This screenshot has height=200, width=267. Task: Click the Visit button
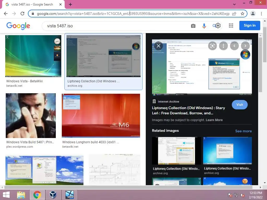[x=240, y=105]
